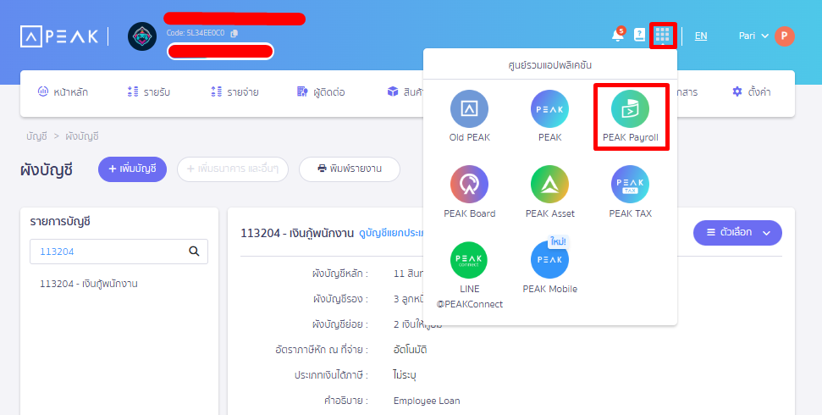Screen dimensions: 822x415
Task: Click the account search field containing 113204
Action: tap(119, 252)
